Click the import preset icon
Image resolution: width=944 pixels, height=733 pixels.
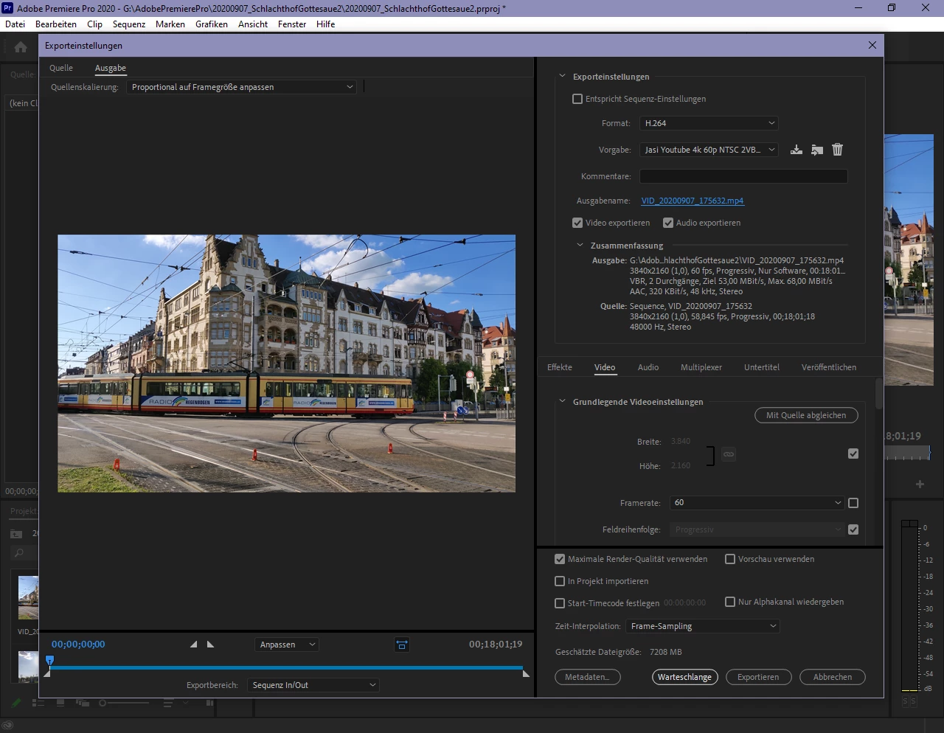click(x=817, y=150)
